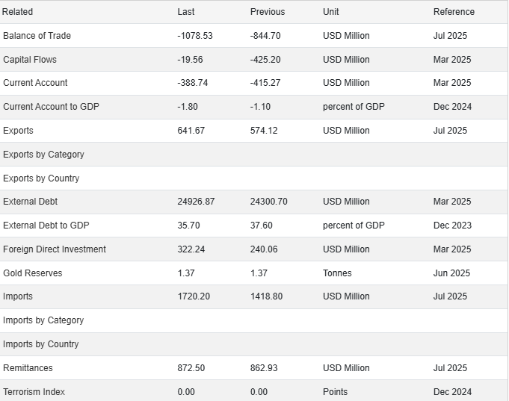
Task: View Foreign Direct Investment details
Action: point(55,249)
